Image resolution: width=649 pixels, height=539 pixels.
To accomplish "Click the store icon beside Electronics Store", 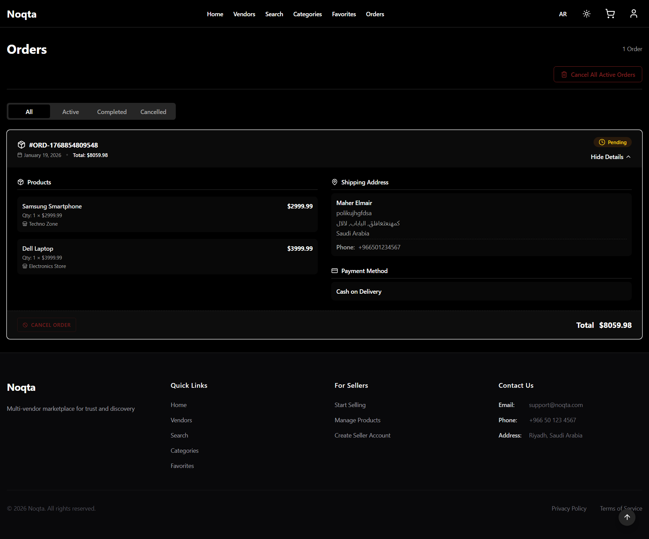I will click(x=25, y=266).
